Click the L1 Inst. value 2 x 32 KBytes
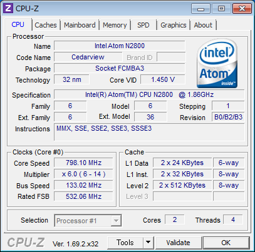The width and height of the screenshot is (255, 252). pyautogui.click(x=182, y=174)
